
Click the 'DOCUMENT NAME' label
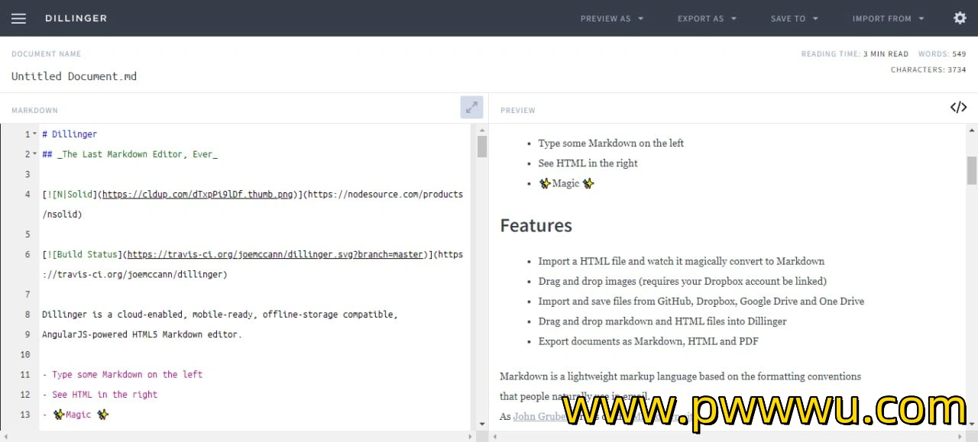[x=46, y=54]
